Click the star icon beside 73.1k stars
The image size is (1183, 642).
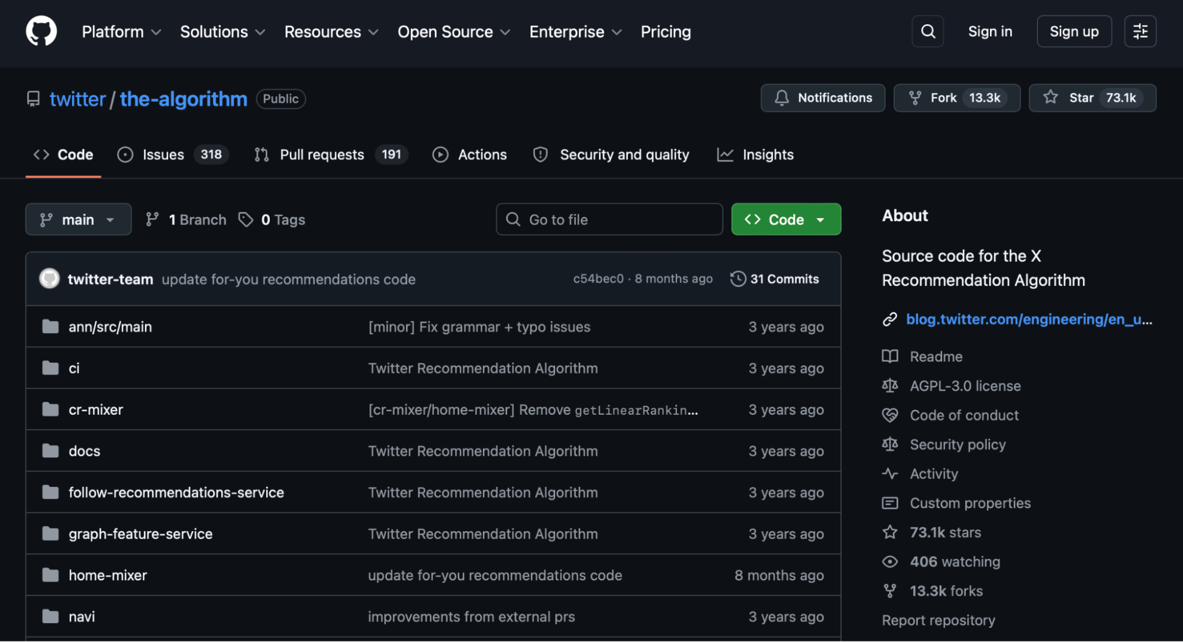890,532
